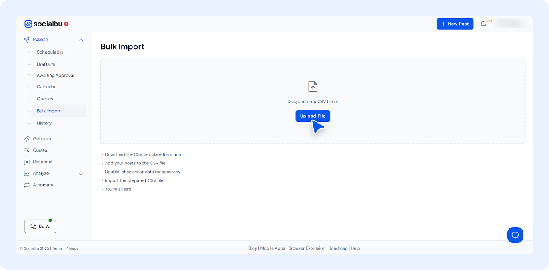Click the Respond message icon
Viewport: 549px width, 270px height.
pos(27,162)
